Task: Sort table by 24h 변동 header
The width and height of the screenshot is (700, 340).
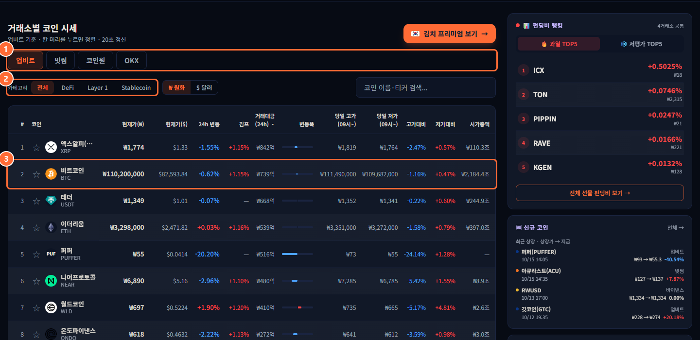Action: pyautogui.click(x=209, y=124)
